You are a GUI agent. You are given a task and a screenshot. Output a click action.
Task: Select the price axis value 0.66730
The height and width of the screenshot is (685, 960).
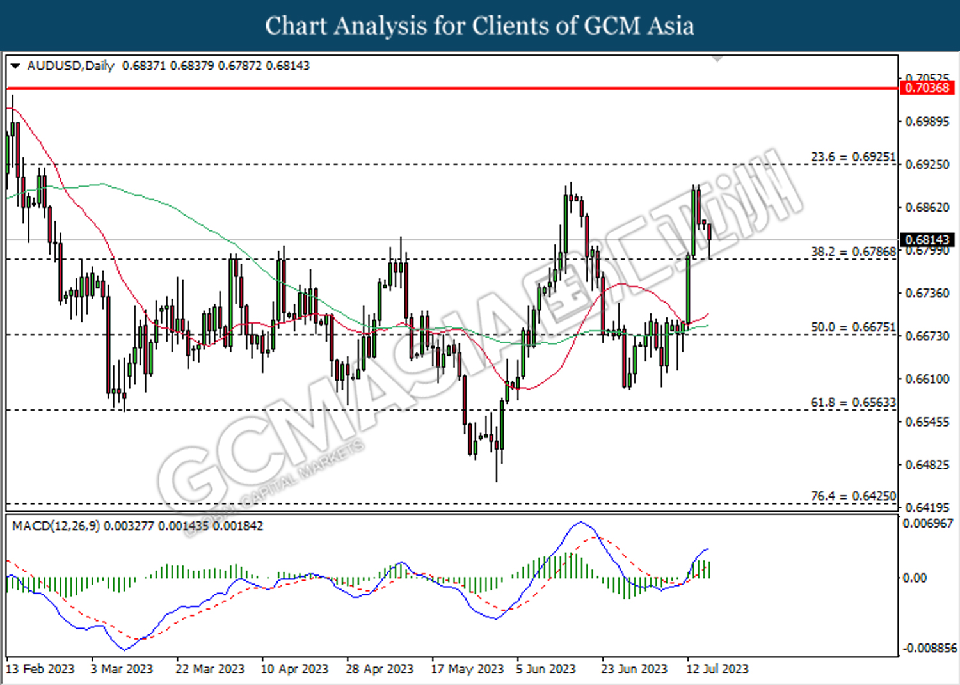927,336
